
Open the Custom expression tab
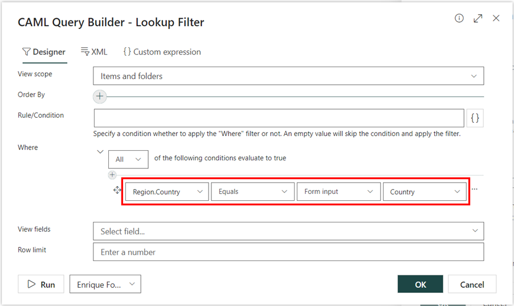[x=162, y=52]
